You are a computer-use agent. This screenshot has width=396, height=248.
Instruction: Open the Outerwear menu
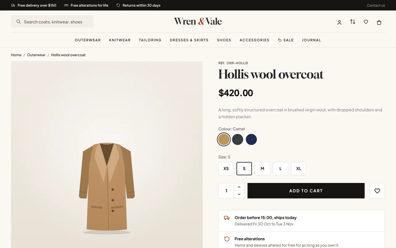click(x=88, y=40)
